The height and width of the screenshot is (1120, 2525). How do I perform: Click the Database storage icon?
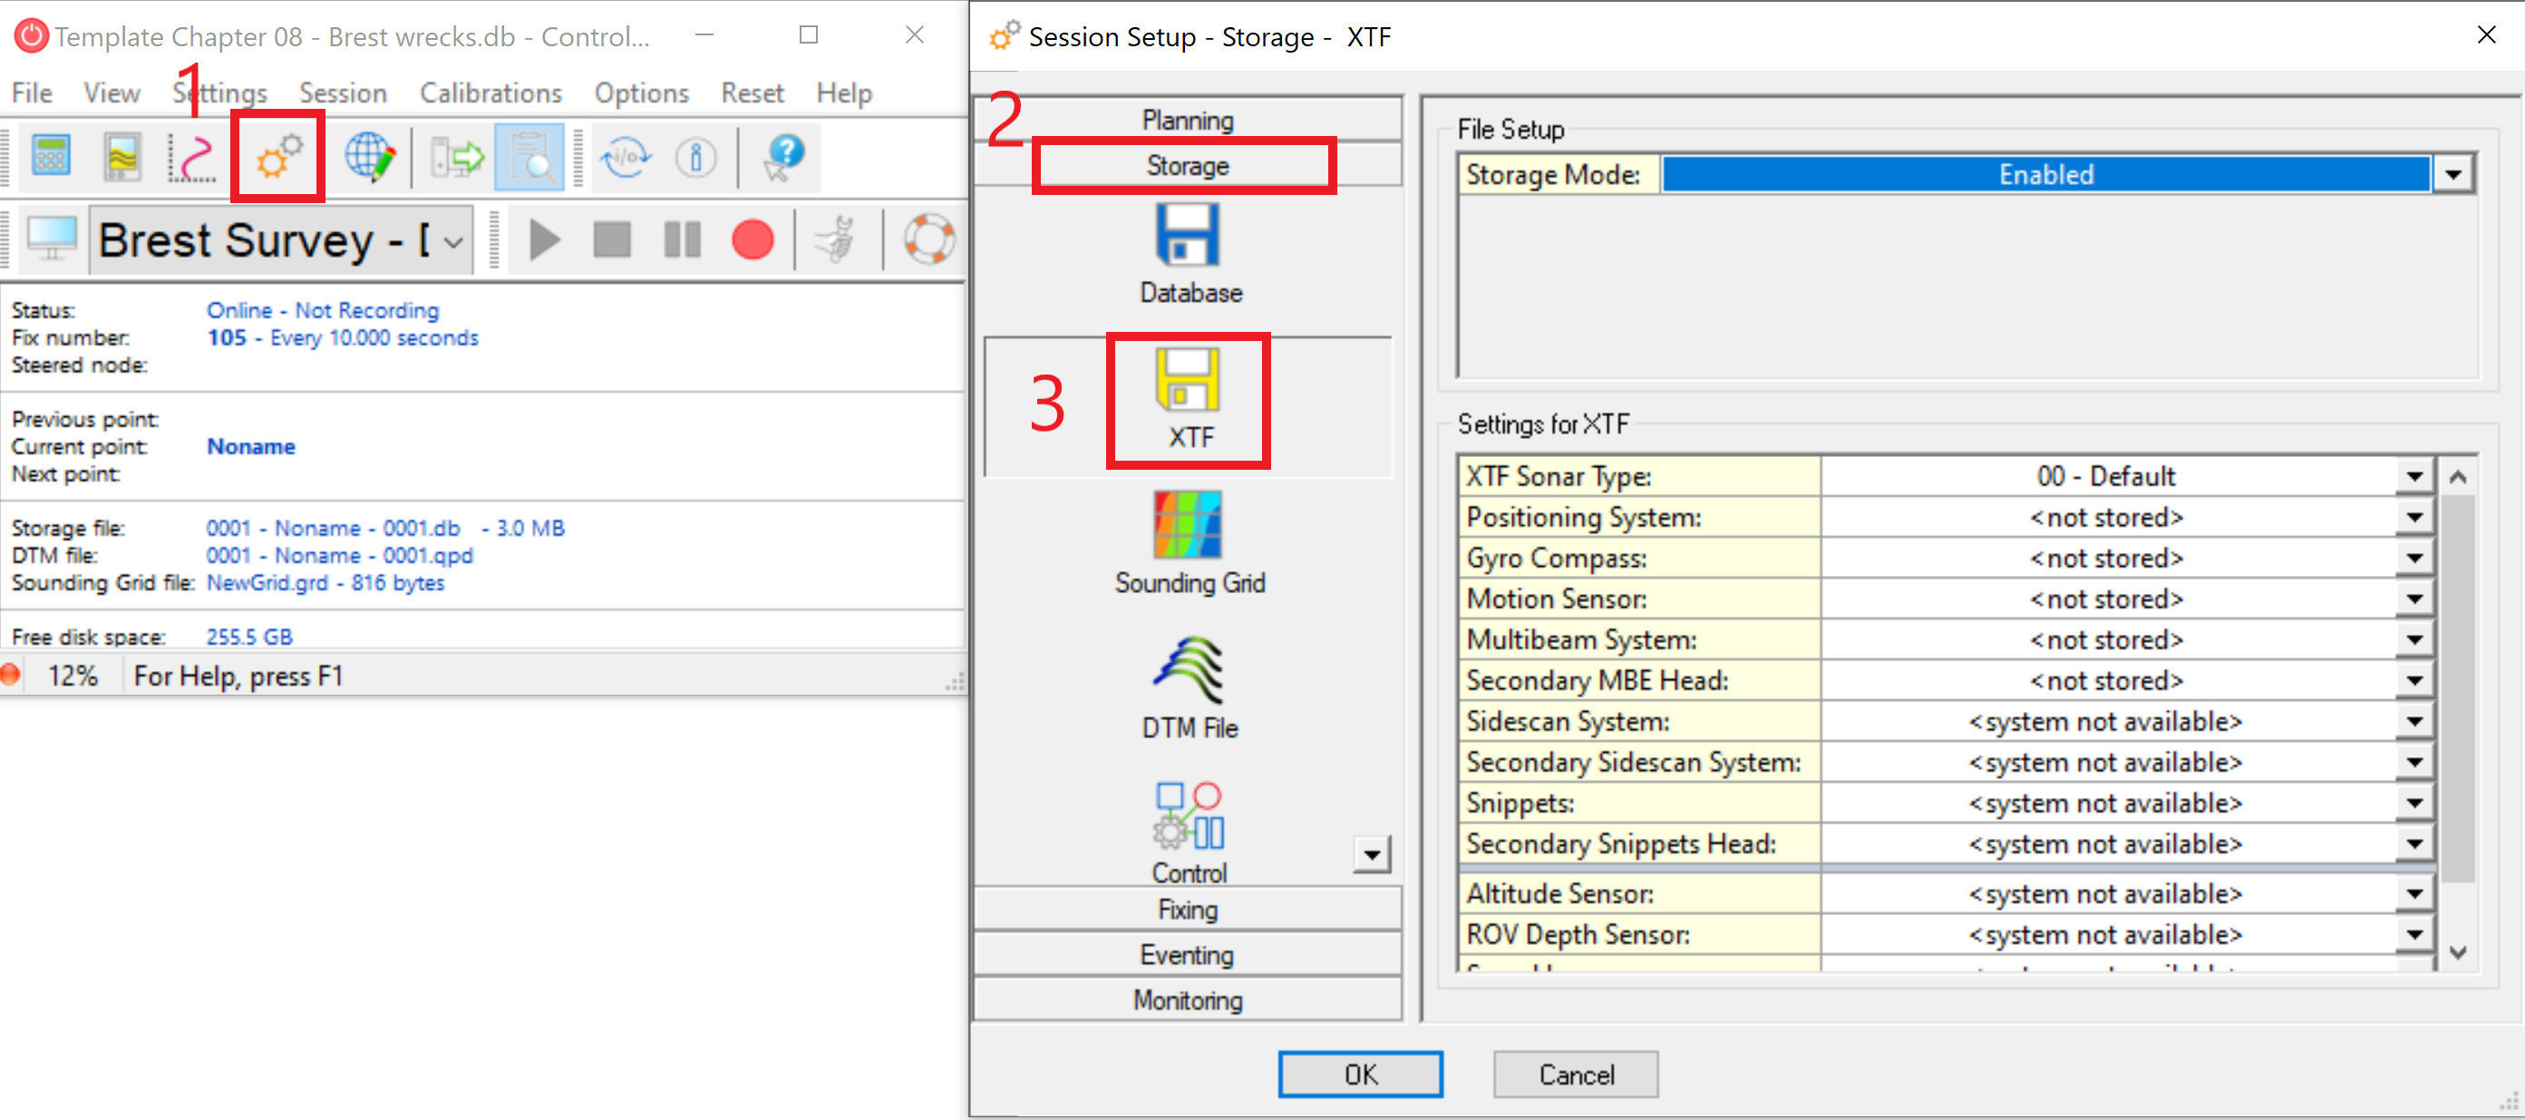point(1189,236)
